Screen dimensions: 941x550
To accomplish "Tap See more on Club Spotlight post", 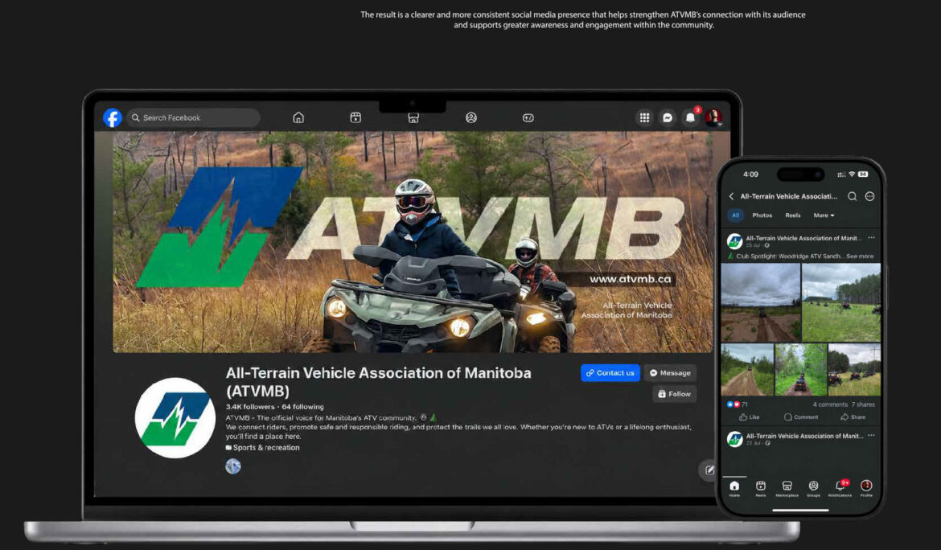I will (x=860, y=257).
